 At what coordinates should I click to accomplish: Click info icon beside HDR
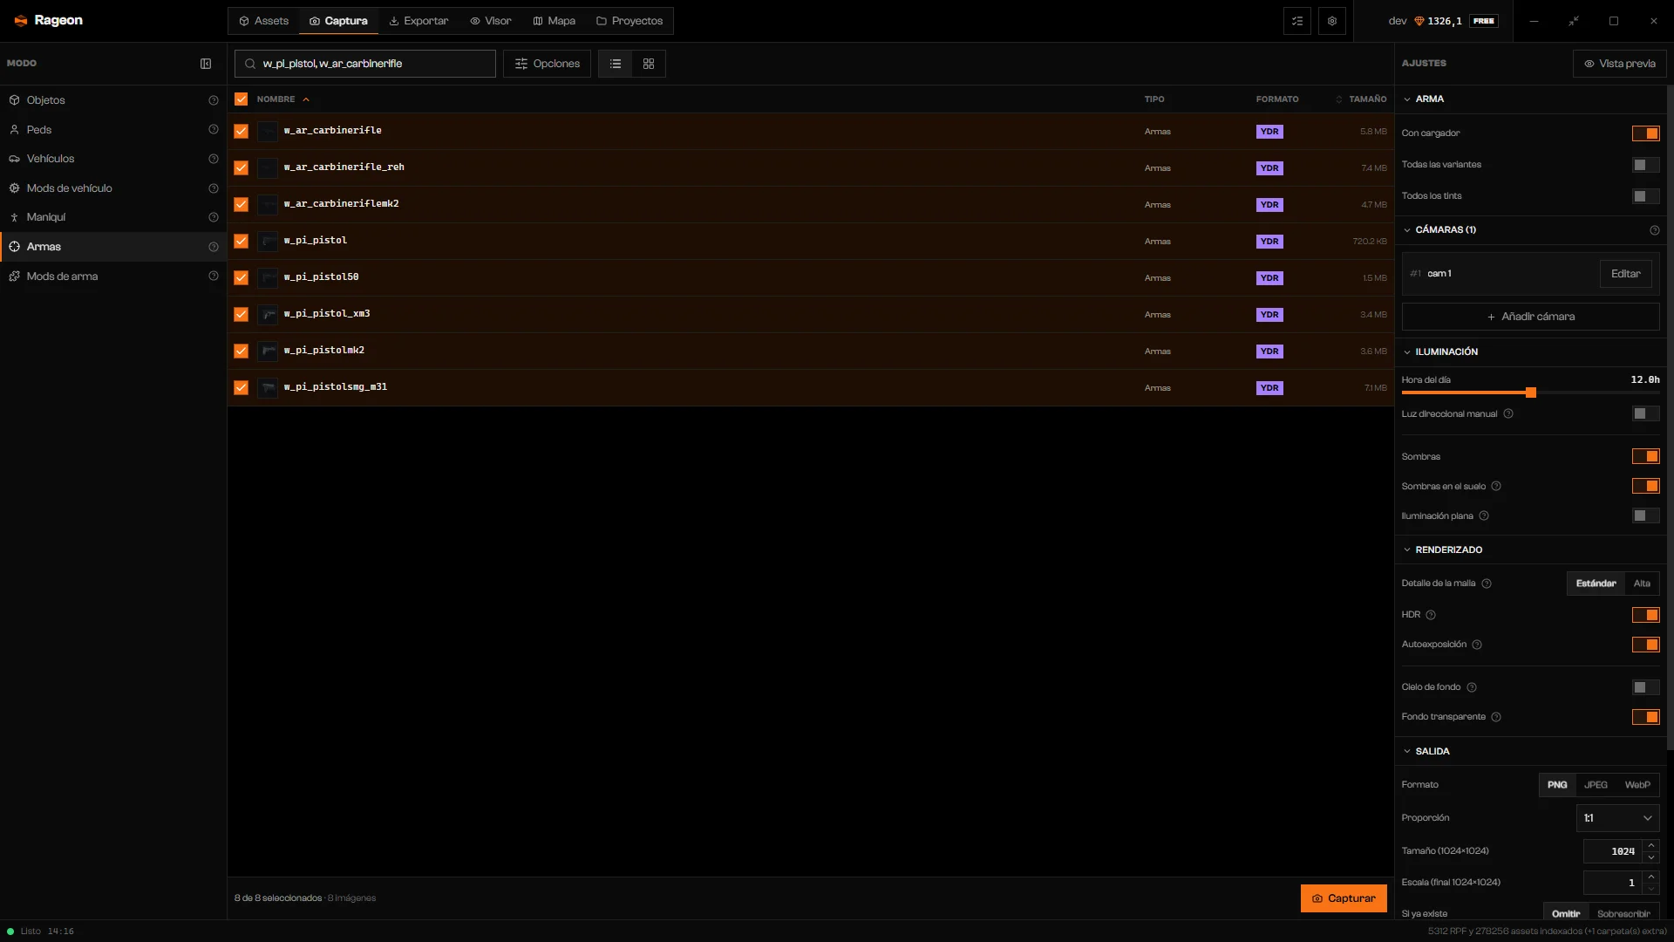click(1431, 615)
